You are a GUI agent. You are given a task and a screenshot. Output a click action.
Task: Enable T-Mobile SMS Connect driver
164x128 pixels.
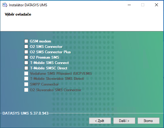[26, 63]
